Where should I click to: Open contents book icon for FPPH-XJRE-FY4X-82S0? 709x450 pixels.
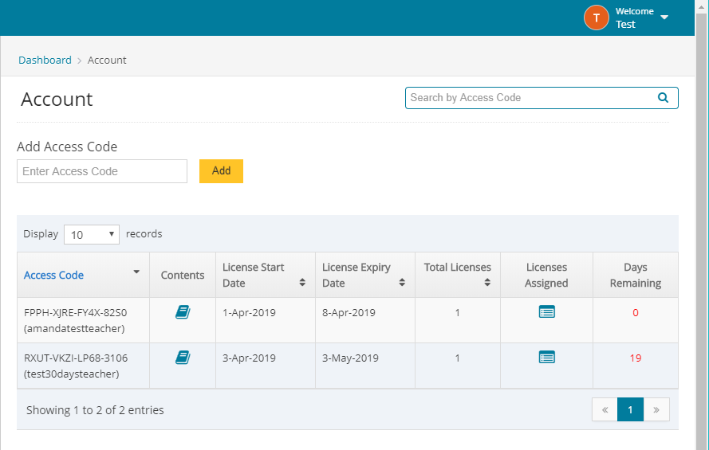click(183, 312)
